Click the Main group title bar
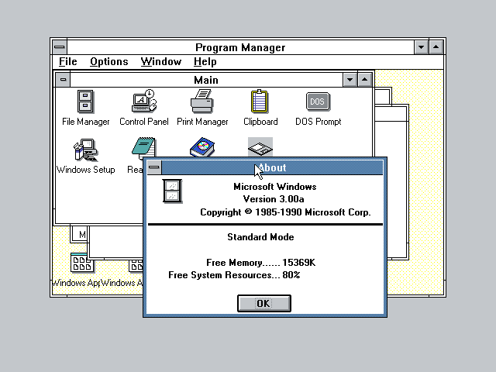 (206, 80)
